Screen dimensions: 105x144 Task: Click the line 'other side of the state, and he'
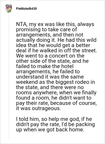coord(52,61)
